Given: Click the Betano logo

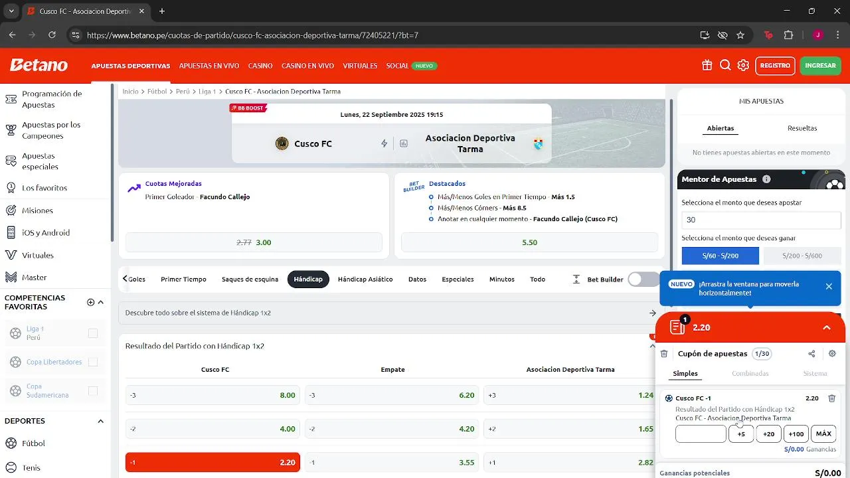Looking at the screenshot, I should pos(39,65).
